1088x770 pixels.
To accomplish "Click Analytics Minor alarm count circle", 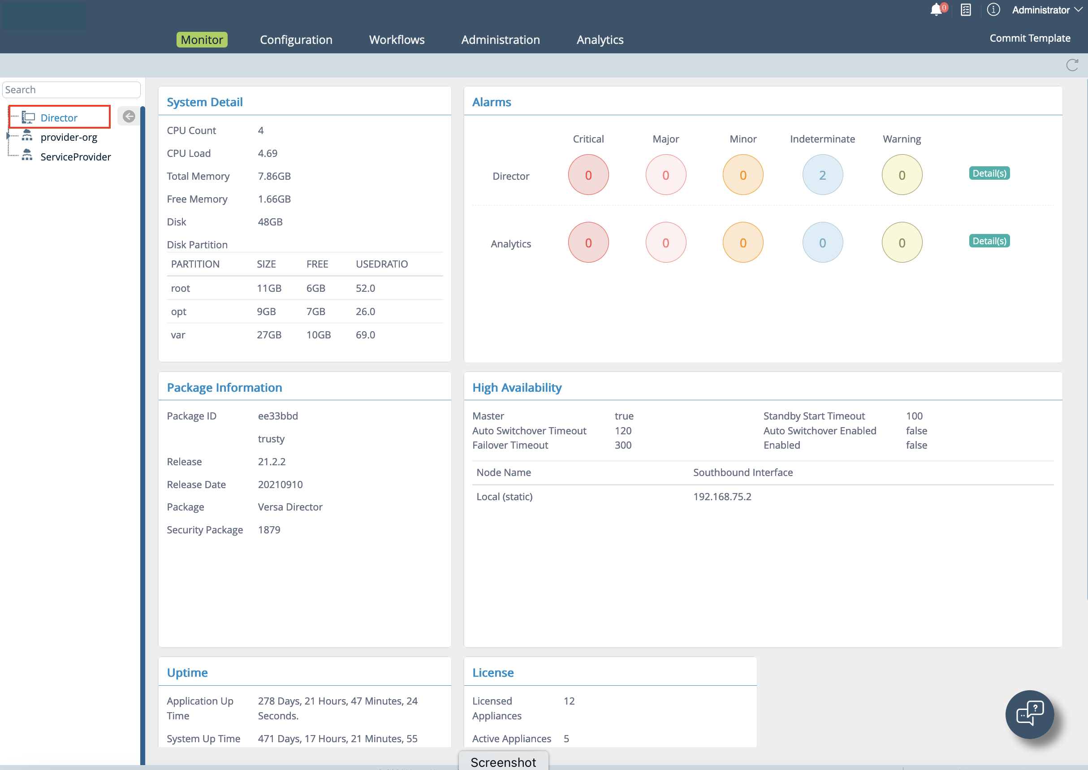I will point(743,243).
